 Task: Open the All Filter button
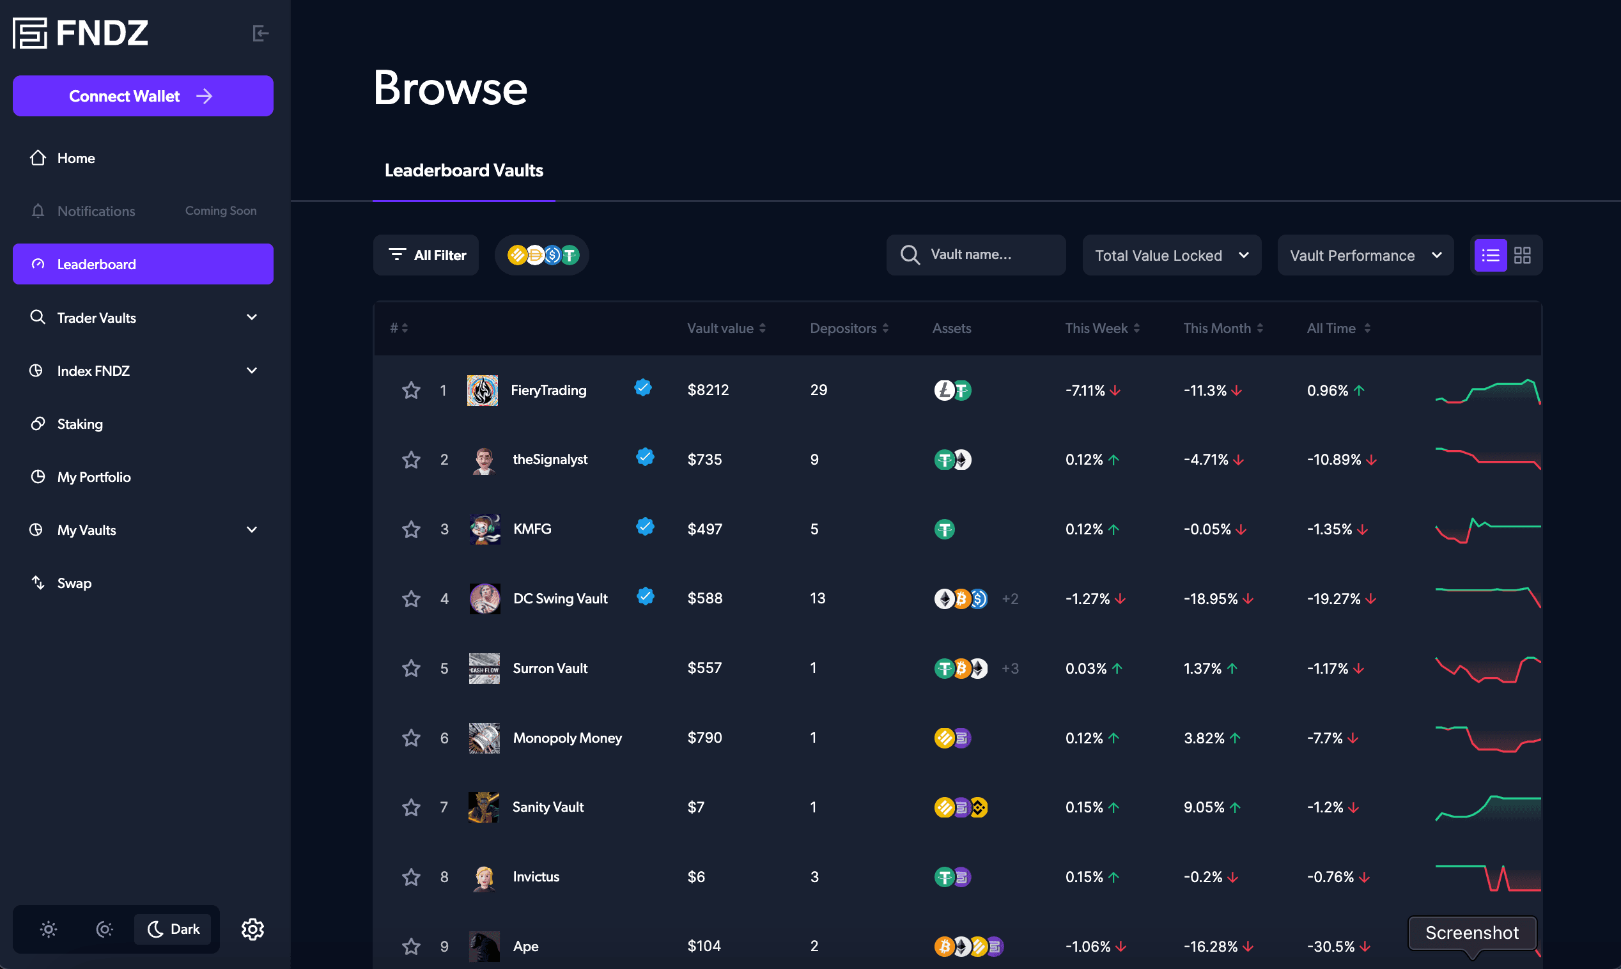click(x=426, y=255)
